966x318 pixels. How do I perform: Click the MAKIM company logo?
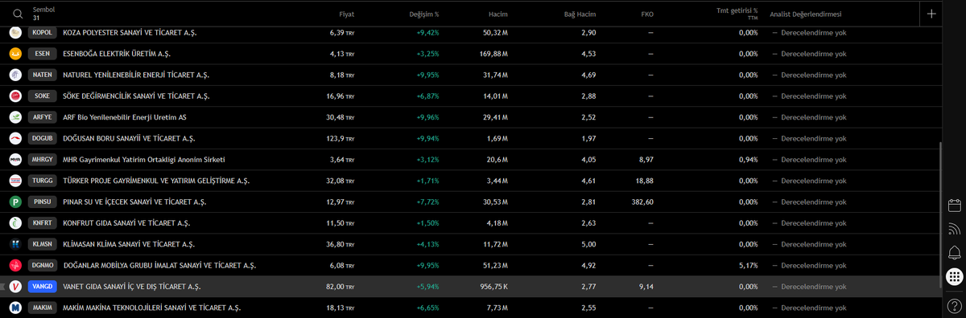click(x=15, y=308)
